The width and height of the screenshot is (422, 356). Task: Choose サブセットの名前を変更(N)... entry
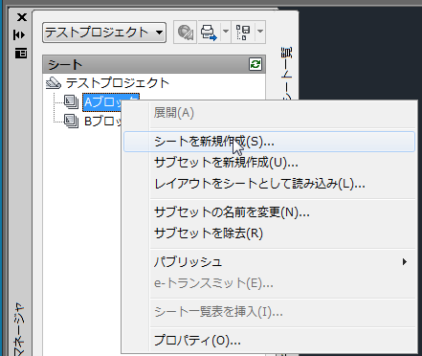tap(269, 211)
